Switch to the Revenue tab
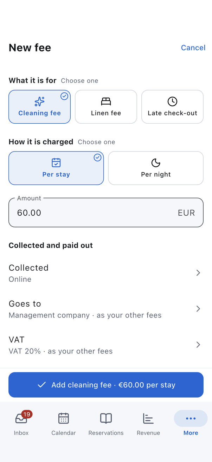This screenshot has width=212, height=462. point(148,423)
